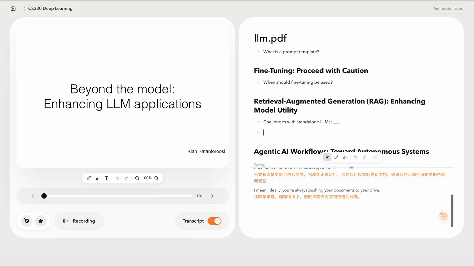Redo the slide annotation

[x=126, y=178]
